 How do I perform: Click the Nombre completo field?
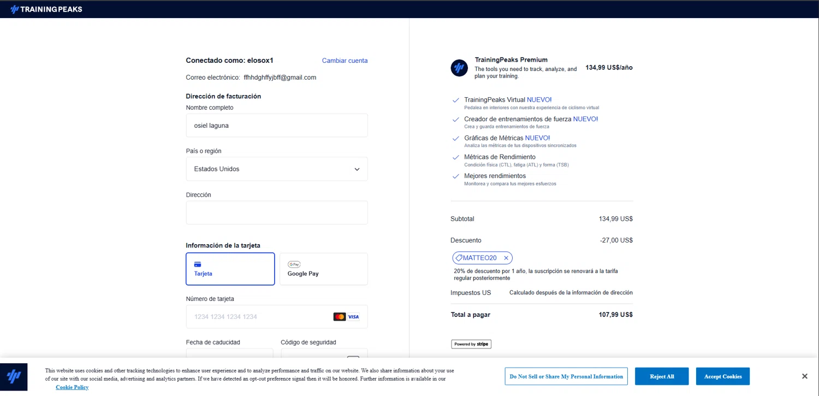click(x=277, y=126)
